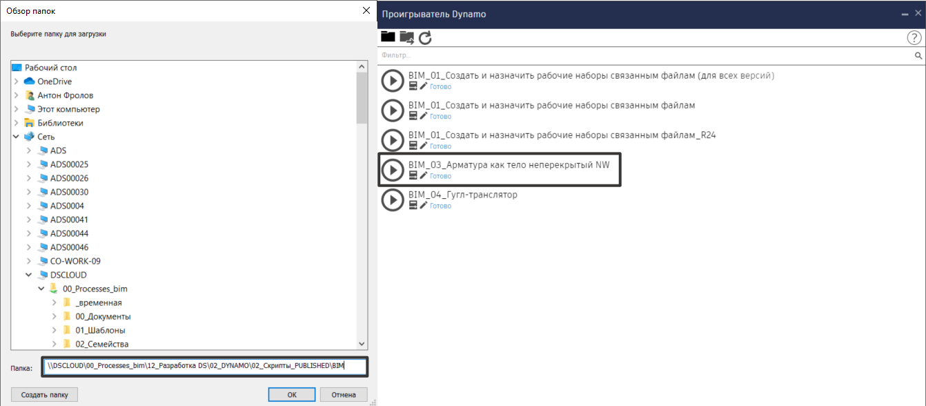Open inputs icon for BIM_04_Гугл-транслятор

point(413,206)
